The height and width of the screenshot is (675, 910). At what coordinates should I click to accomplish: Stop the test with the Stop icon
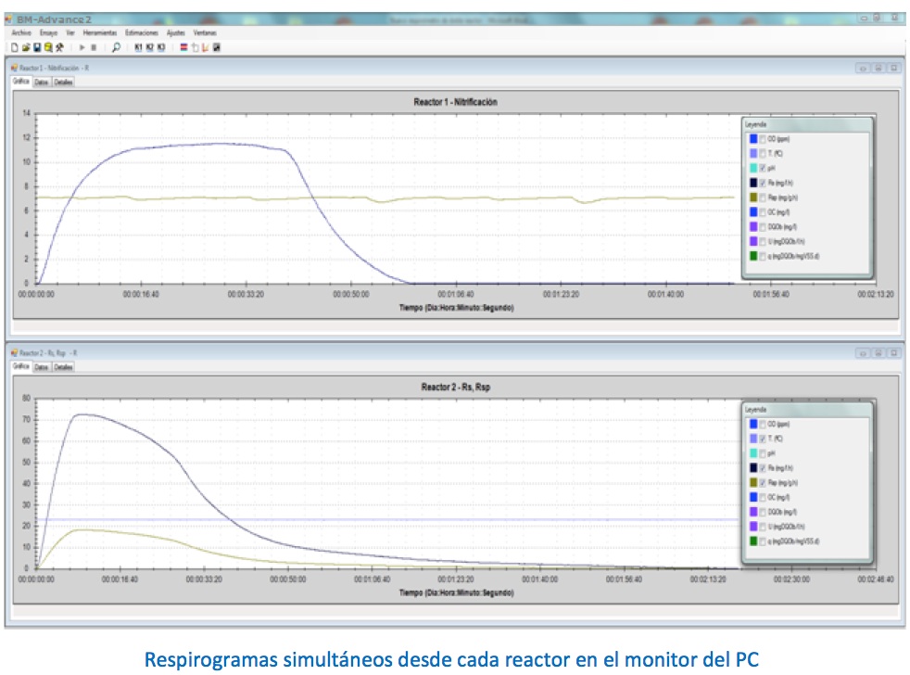pyautogui.click(x=94, y=47)
